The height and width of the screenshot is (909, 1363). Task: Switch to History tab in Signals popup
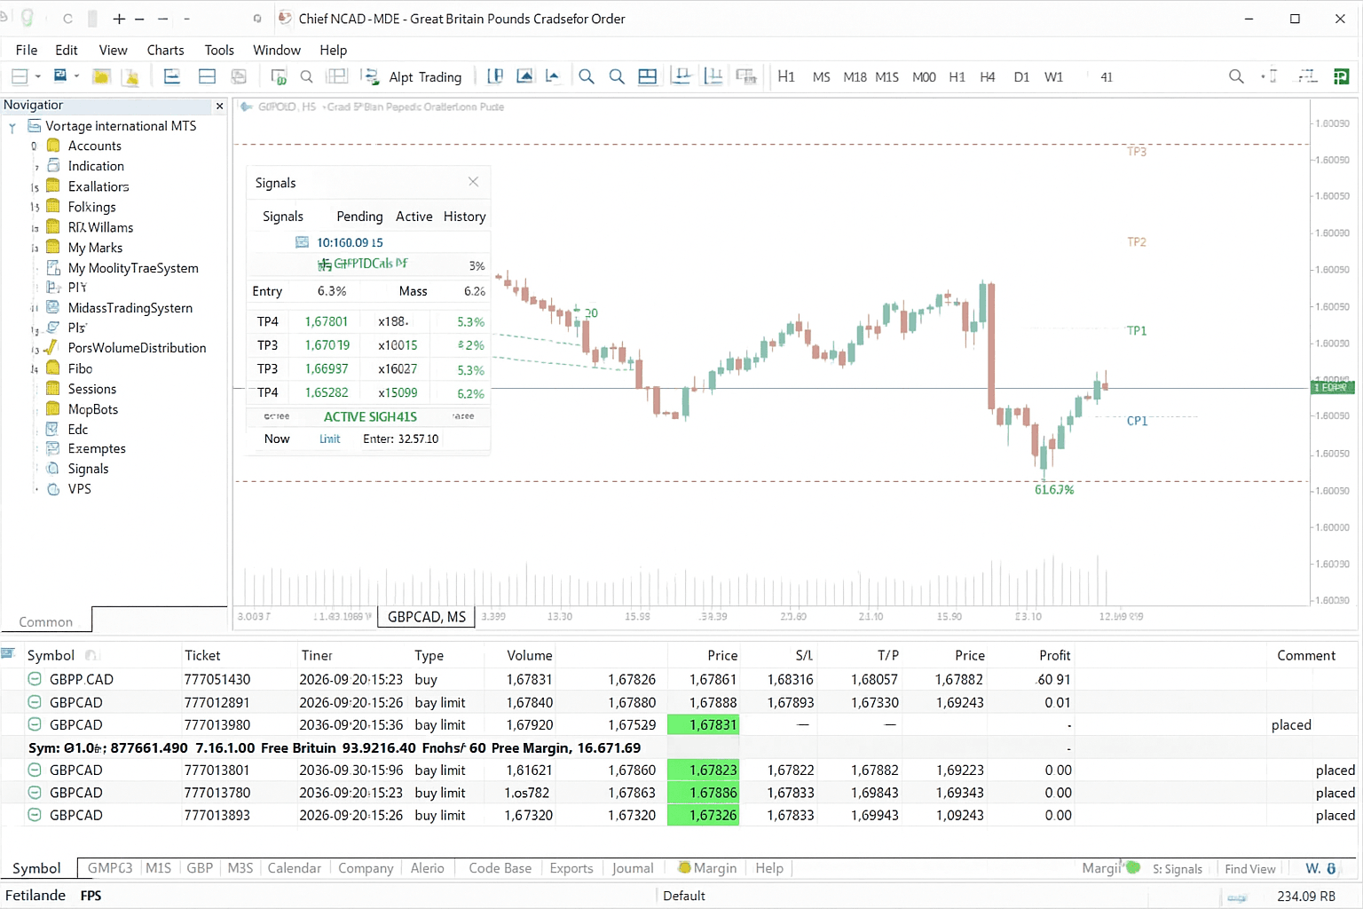point(464,217)
